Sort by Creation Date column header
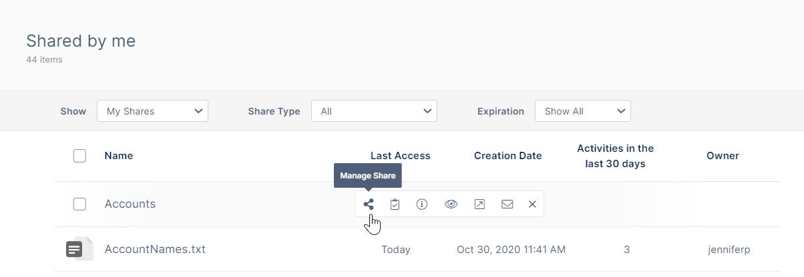The height and width of the screenshot is (277, 804). [508, 156]
